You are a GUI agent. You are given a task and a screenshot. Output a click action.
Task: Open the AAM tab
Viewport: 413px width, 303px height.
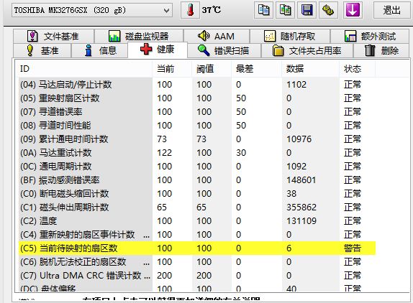point(217,36)
